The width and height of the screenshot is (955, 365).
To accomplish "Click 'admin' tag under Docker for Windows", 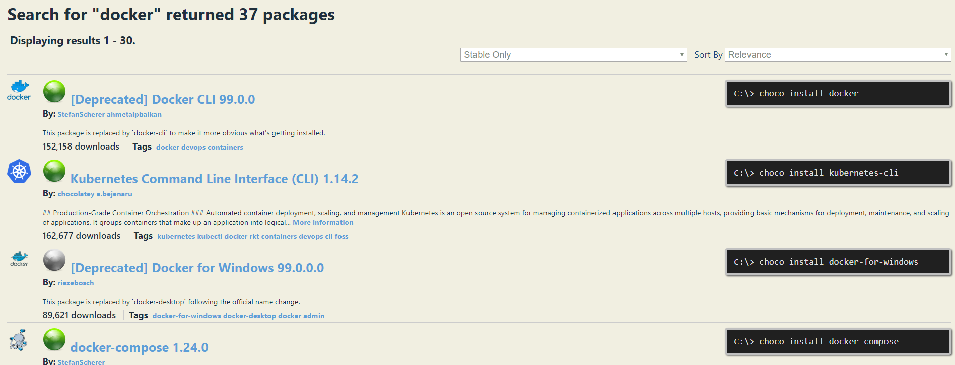I will coord(314,316).
